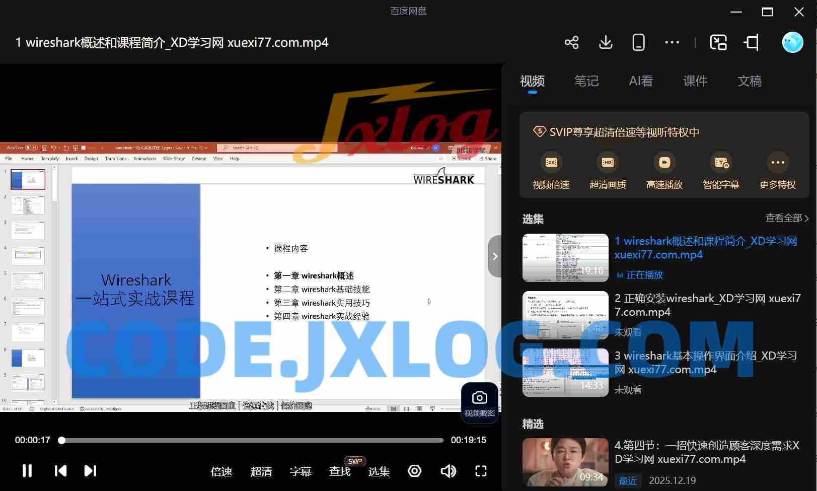Image resolution: width=817 pixels, height=491 pixels.
Task: Click the video progress bar
Action: [252, 440]
